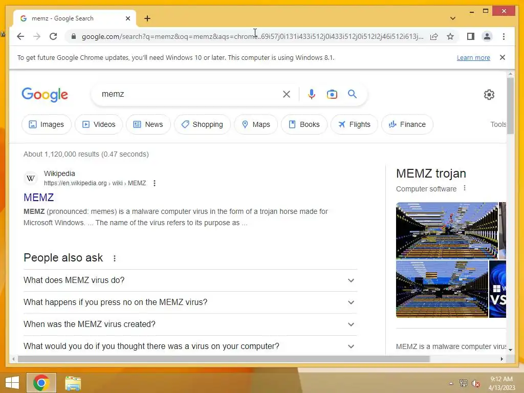The width and height of the screenshot is (524, 393).
Task: Open second MEMZ trojan glitch image
Action: (x=442, y=289)
